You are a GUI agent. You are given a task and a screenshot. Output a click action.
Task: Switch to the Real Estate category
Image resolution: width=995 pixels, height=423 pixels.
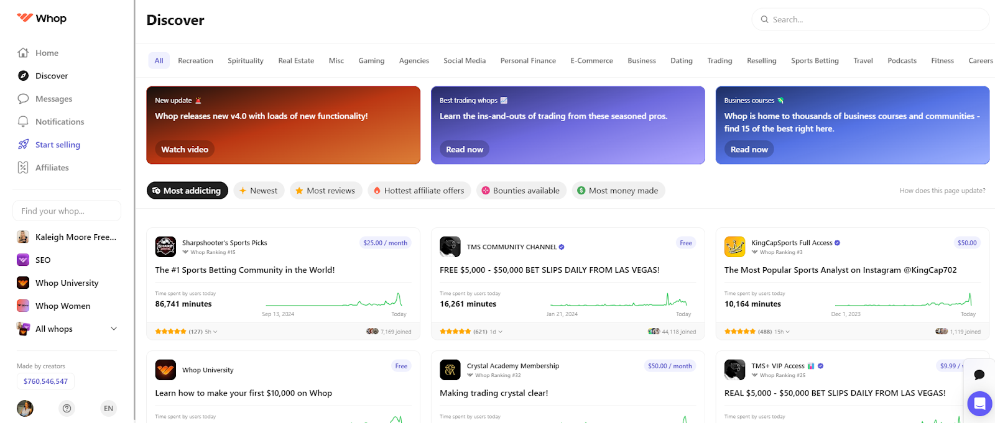(296, 60)
